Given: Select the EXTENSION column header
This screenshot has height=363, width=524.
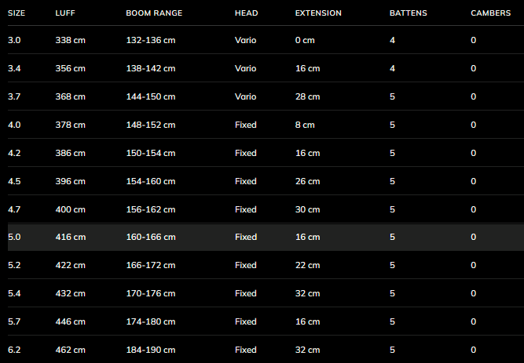Looking at the screenshot, I should coord(319,13).
